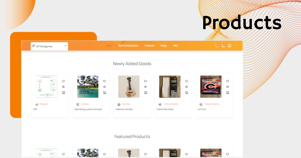Quick view Let Us C eye icon
Viewport: 301px width, 158px height.
[x=228, y=87]
